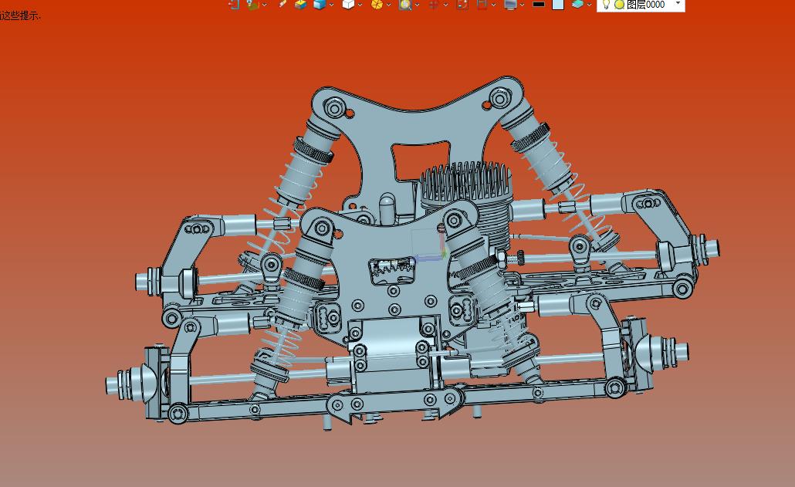Click the yellow-and-blue box icon

(x=301, y=4)
